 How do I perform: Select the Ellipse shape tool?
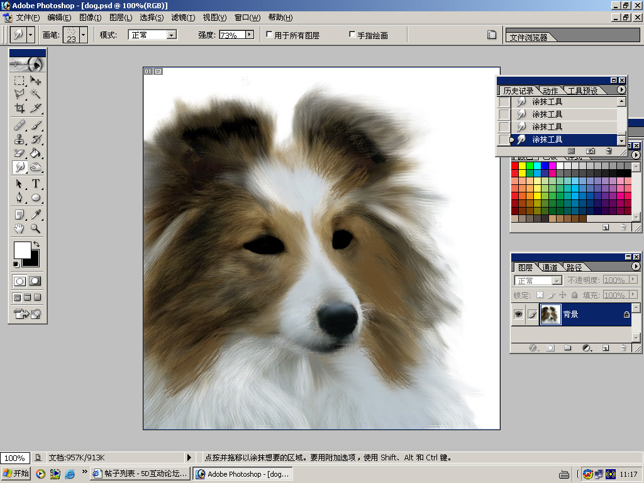36,197
